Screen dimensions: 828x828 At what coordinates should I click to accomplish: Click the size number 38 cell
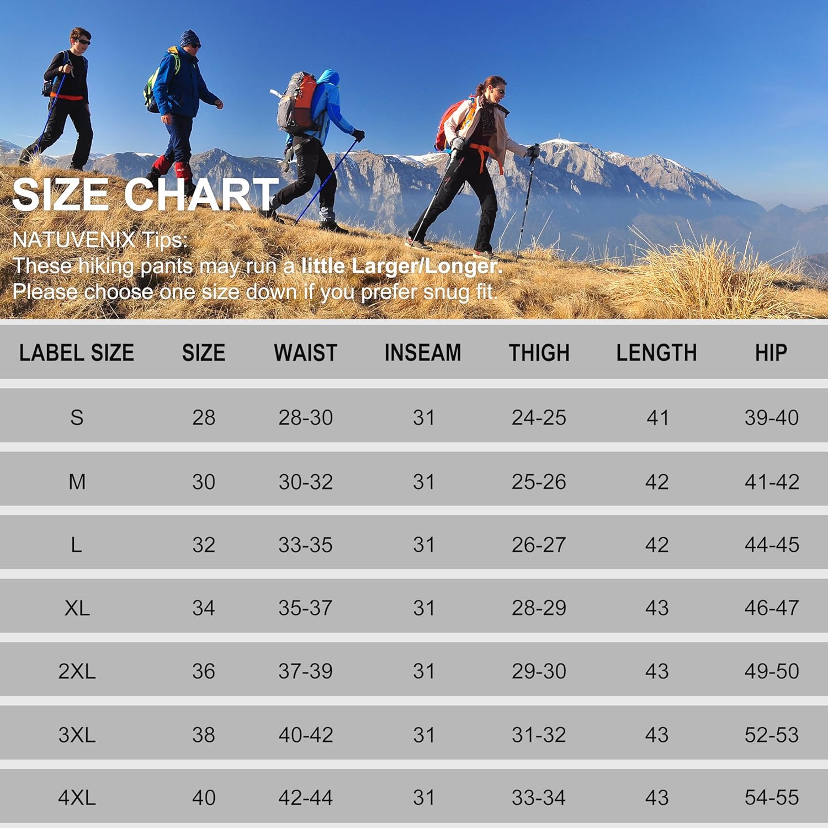tap(203, 735)
